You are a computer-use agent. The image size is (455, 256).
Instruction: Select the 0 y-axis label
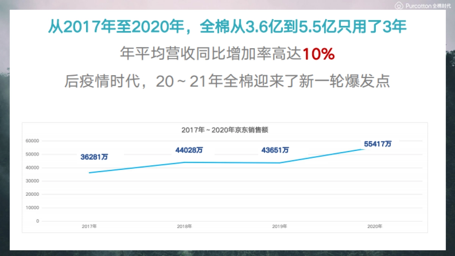tap(38, 221)
